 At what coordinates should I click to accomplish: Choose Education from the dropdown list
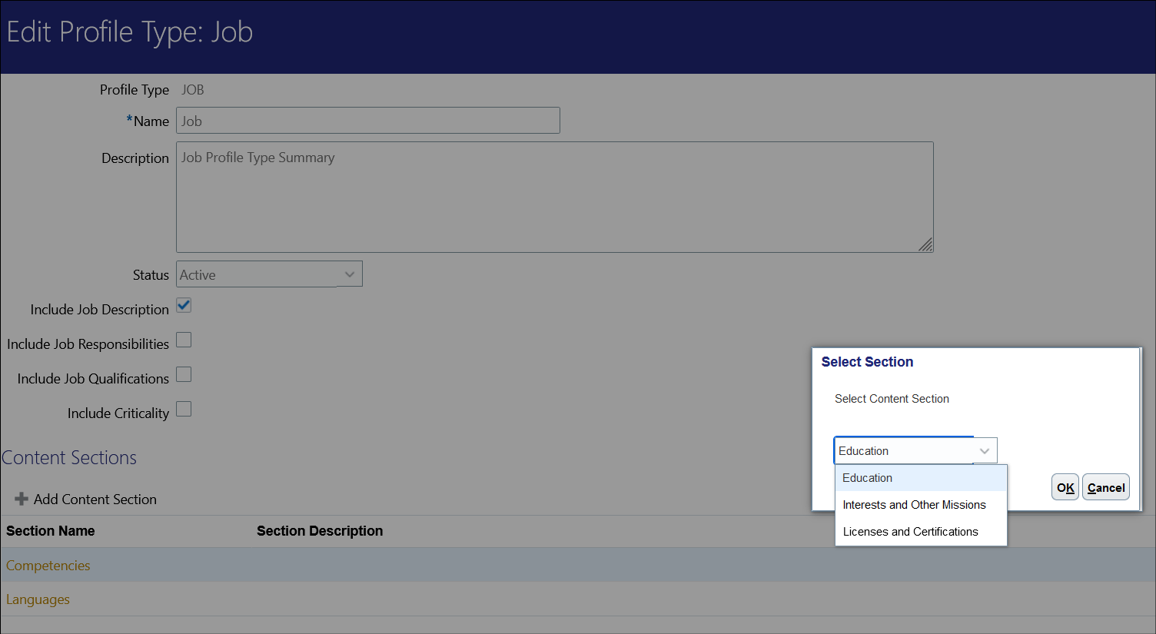click(921, 478)
